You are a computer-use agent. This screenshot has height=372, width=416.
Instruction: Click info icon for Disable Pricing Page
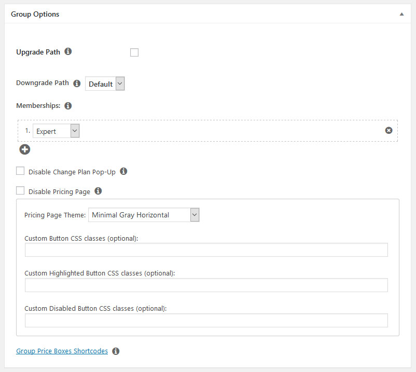pos(98,191)
